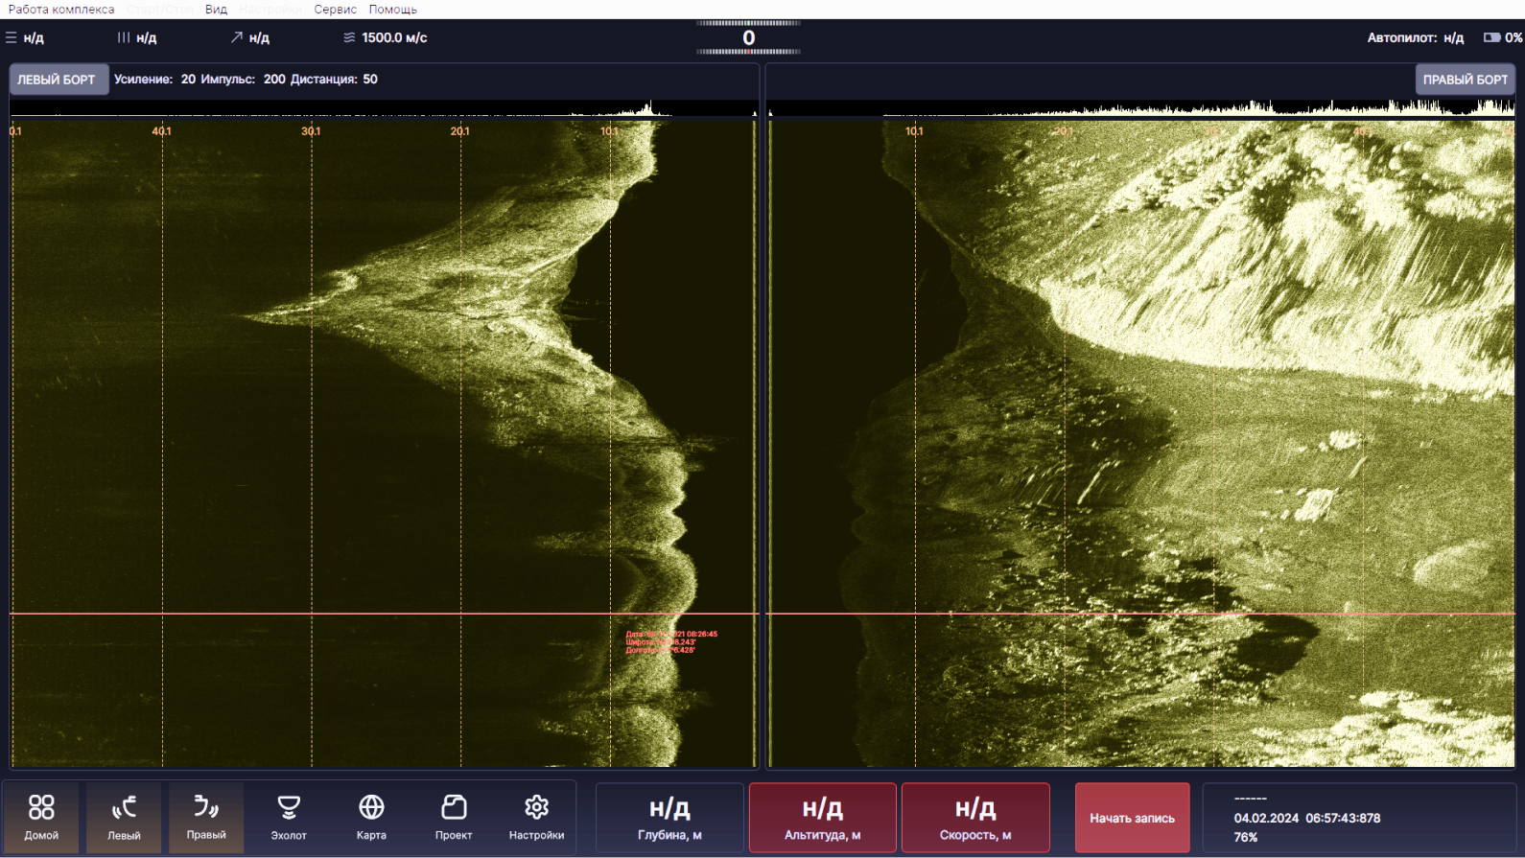The image size is (1525, 858).
Task: Open the Домой home screen
Action: pos(41,818)
